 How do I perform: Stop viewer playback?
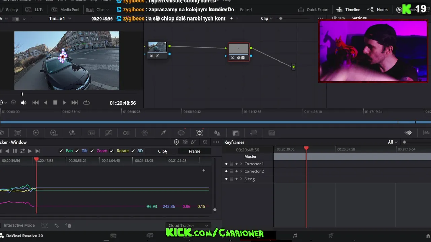[55, 103]
